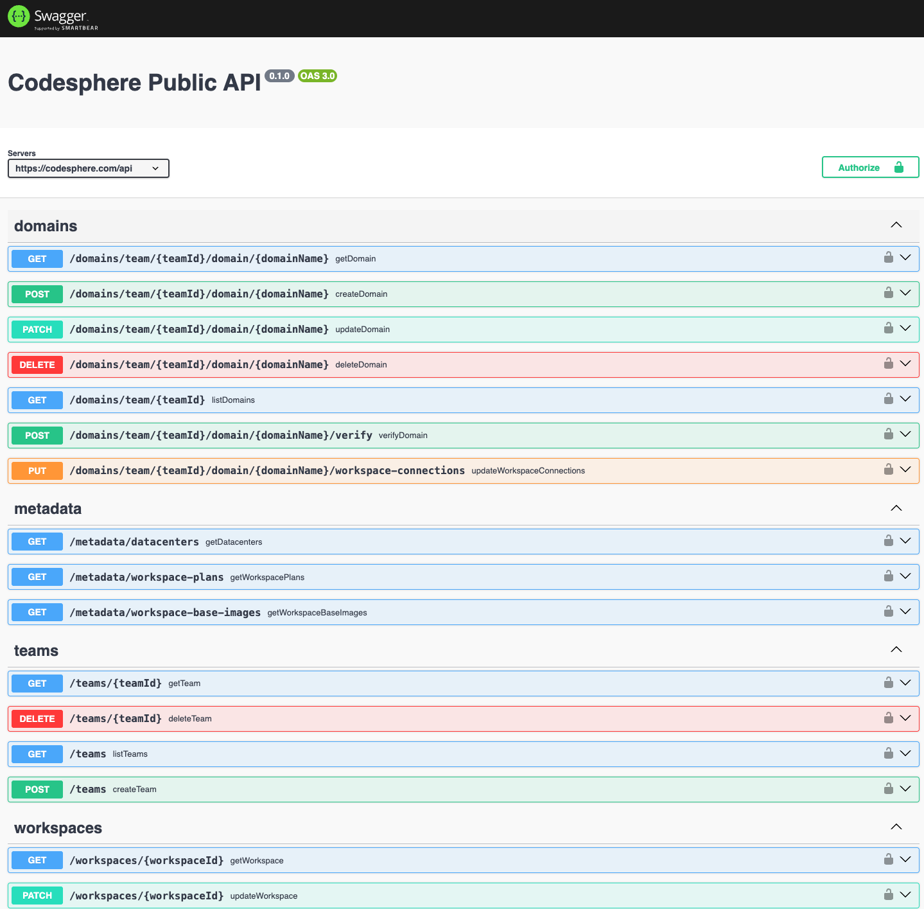Open the Servers dropdown selector
924x909 pixels.
88,168
